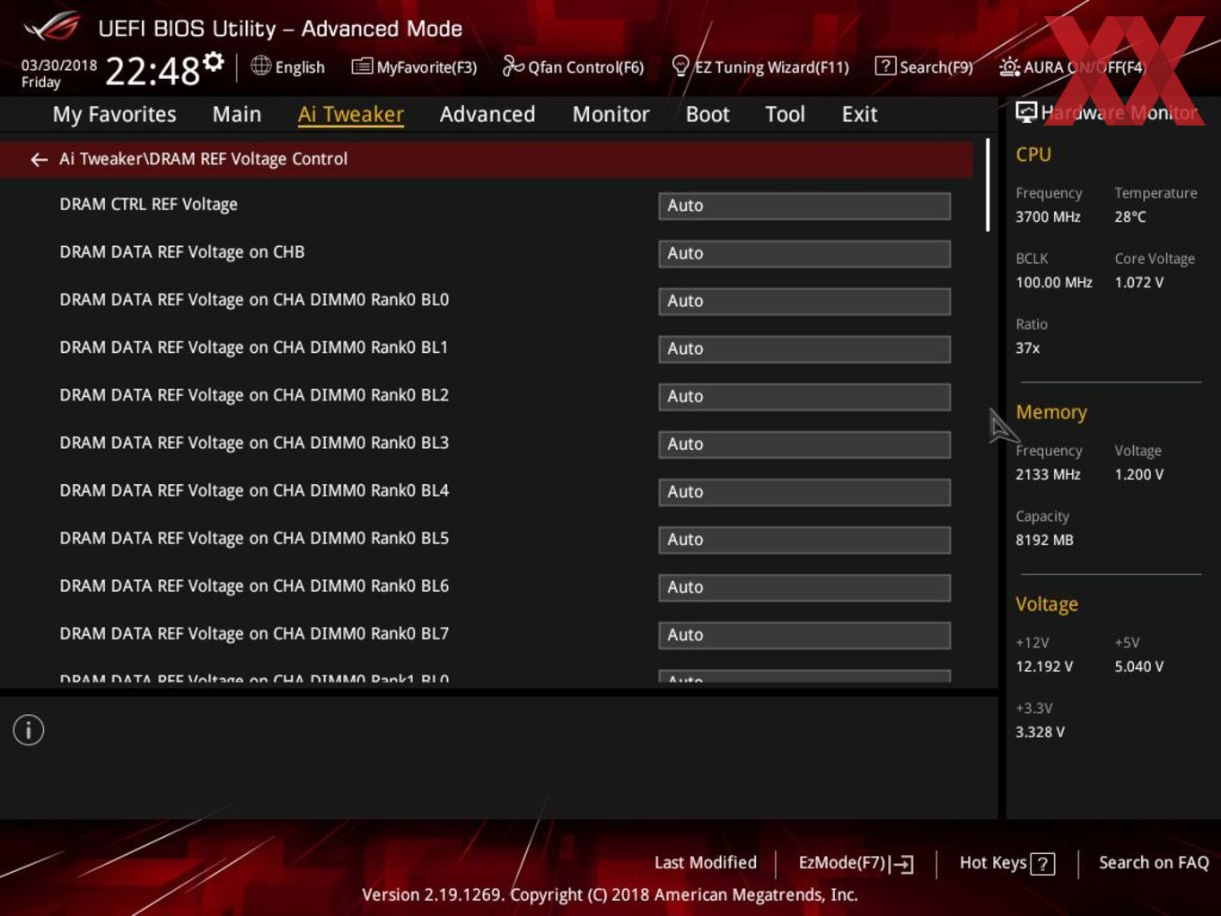Viewport: 1221px width, 916px height.
Task: Go to the Advanced tab
Action: tap(488, 114)
